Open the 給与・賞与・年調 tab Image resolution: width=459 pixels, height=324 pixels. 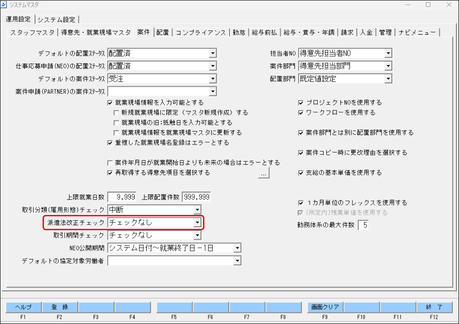[309, 32]
